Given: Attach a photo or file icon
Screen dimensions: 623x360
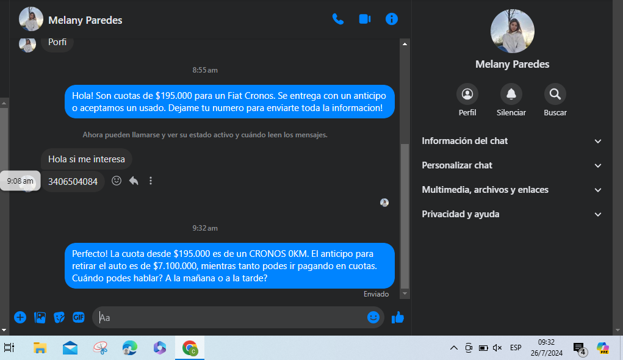Looking at the screenshot, I should [x=40, y=317].
